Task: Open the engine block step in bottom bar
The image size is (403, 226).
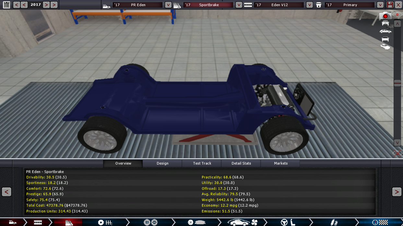Action: [38, 222]
